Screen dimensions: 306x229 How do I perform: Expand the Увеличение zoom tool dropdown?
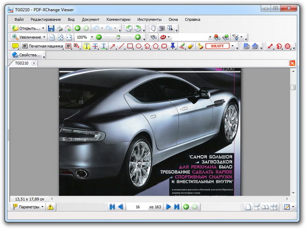pyautogui.click(x=44, y=37)
